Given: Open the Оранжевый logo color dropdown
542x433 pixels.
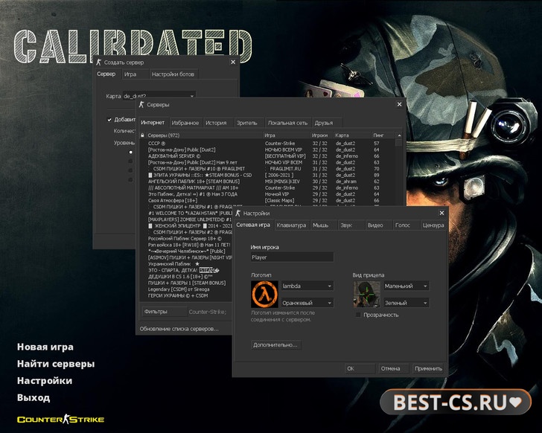Looking at the screenshot, I should click(x=307, y=303).
